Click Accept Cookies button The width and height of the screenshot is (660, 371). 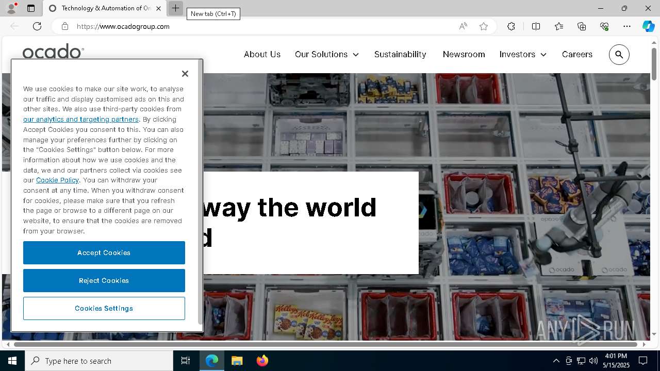104,252
